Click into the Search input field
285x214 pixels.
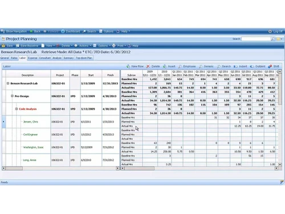pos(256,39)
